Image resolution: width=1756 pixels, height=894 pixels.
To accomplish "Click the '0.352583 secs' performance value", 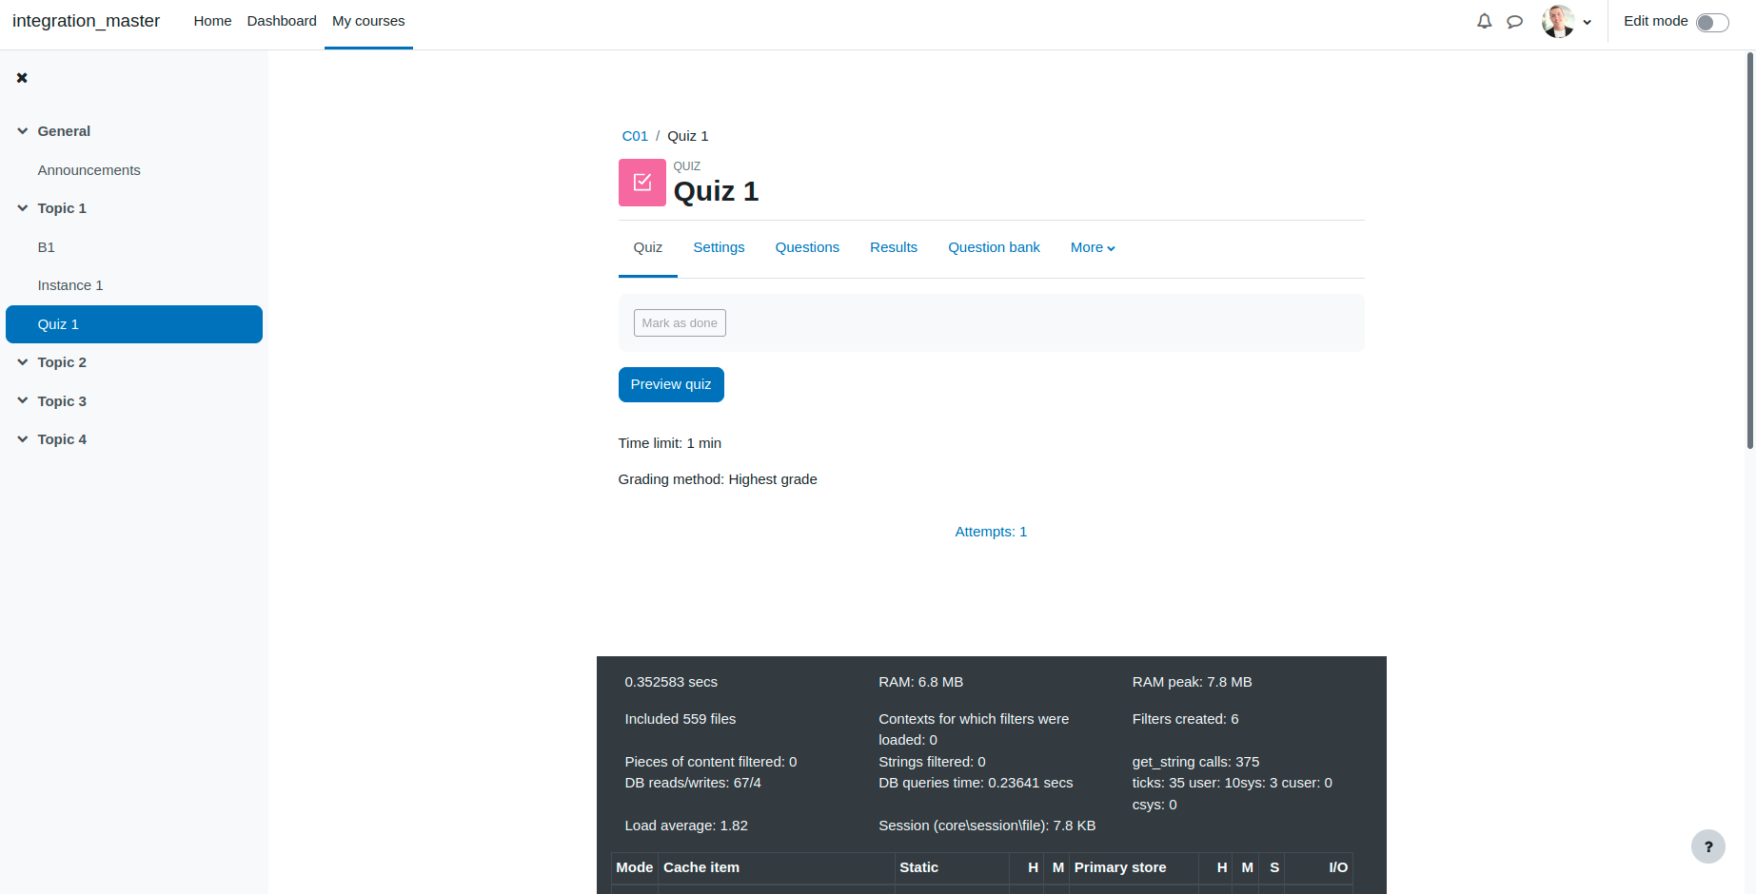I will 671,682.
